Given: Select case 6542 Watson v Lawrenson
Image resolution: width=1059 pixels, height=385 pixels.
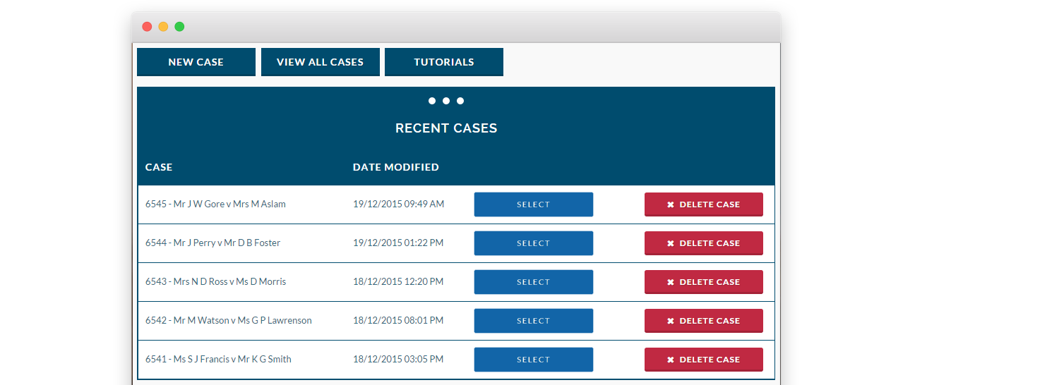Looking at the screenshot, I should pos(533,321).
